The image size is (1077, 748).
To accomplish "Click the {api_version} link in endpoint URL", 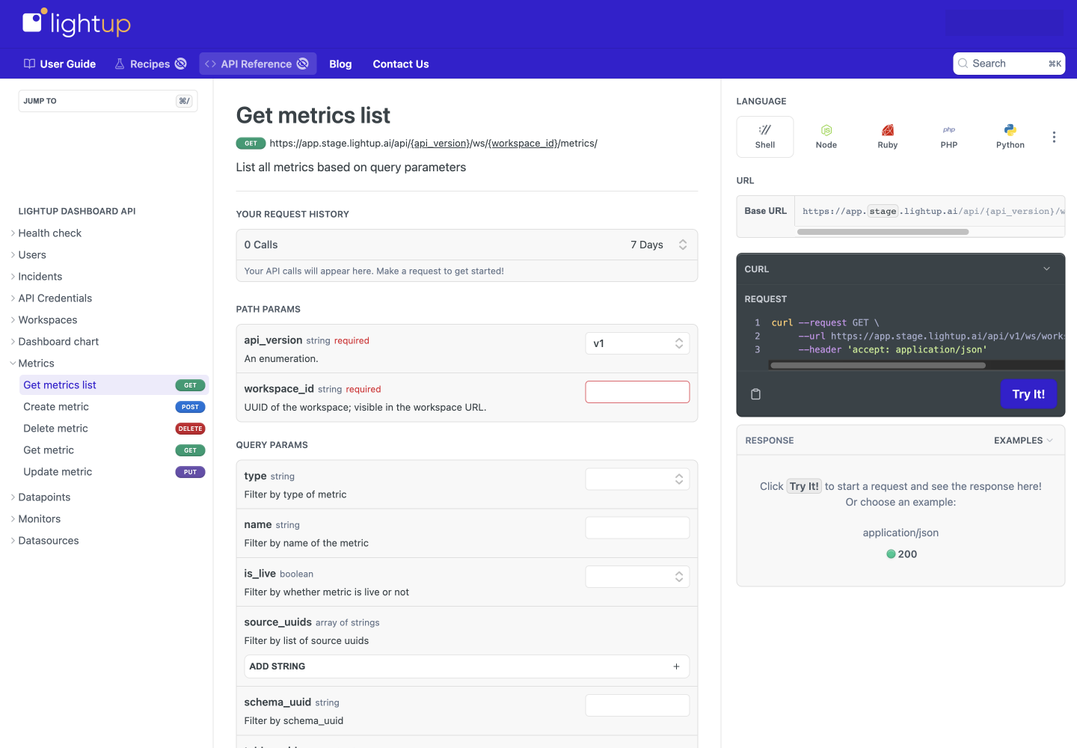I will click(440, 144).
